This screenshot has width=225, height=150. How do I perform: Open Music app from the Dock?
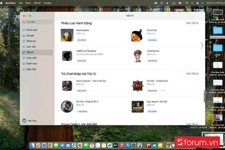(x=122, y=146)
